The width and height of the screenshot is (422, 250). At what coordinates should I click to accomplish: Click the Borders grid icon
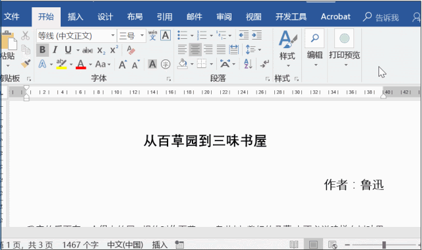pyautogui.click(x=202, y=64)
